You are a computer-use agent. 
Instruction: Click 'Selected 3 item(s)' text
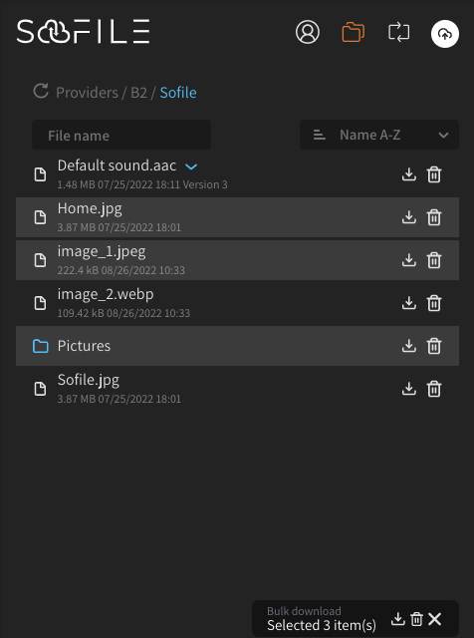[322, 625]
